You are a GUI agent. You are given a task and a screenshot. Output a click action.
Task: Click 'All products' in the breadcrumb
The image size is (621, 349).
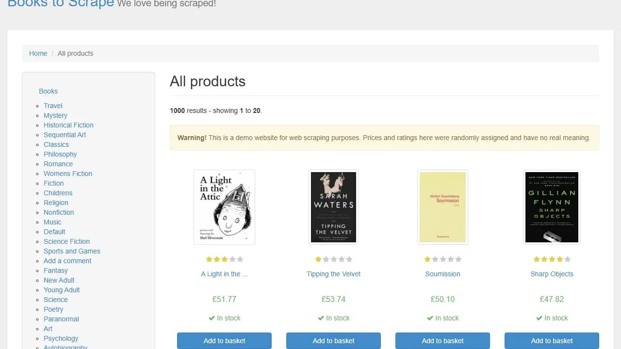75,53
